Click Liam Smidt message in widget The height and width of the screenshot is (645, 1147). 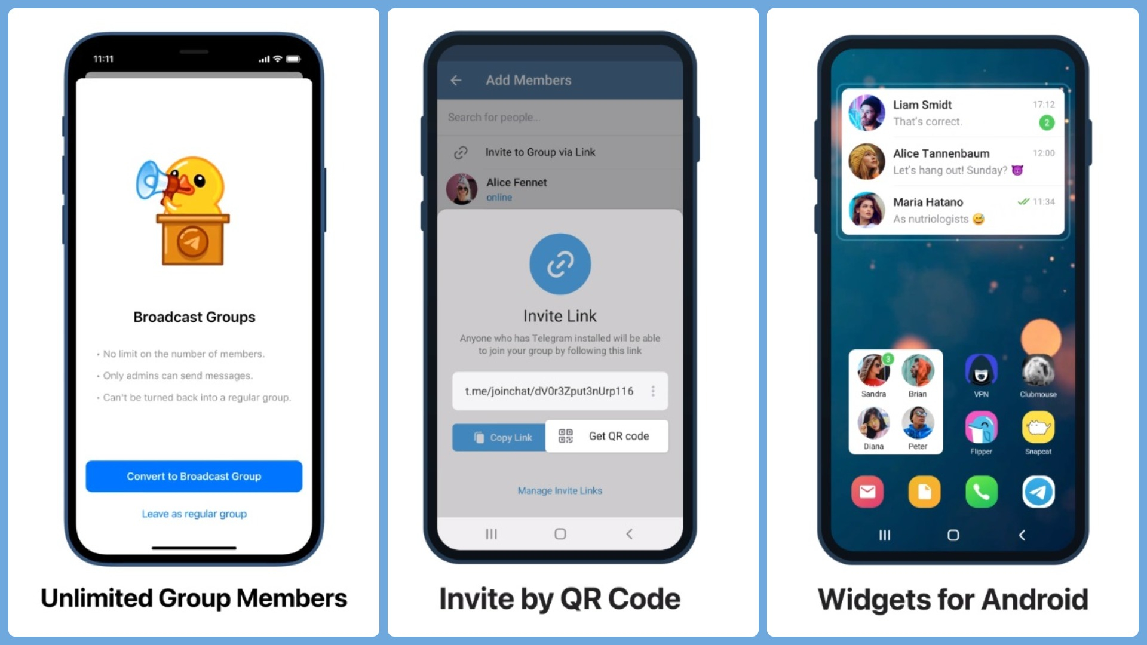click(x=953, y=113)
